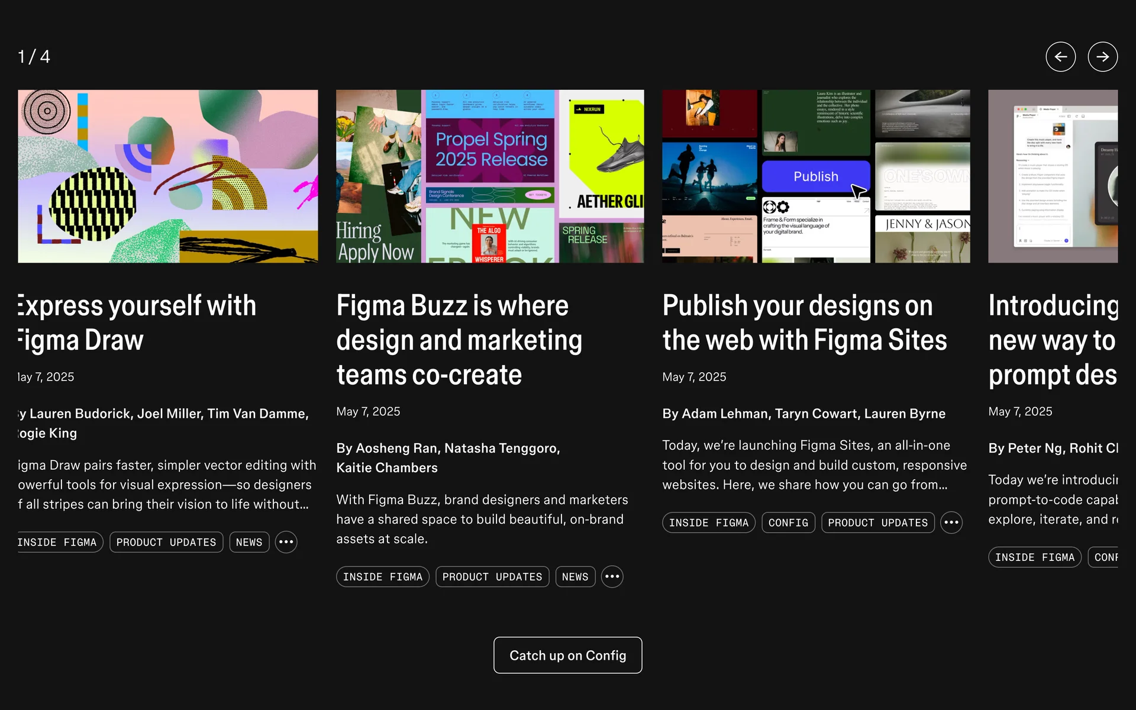This screenshot has height=710, width=1136.
Task: Open the Figma Sites Publish thumbnail
Action: coord(816,176)
